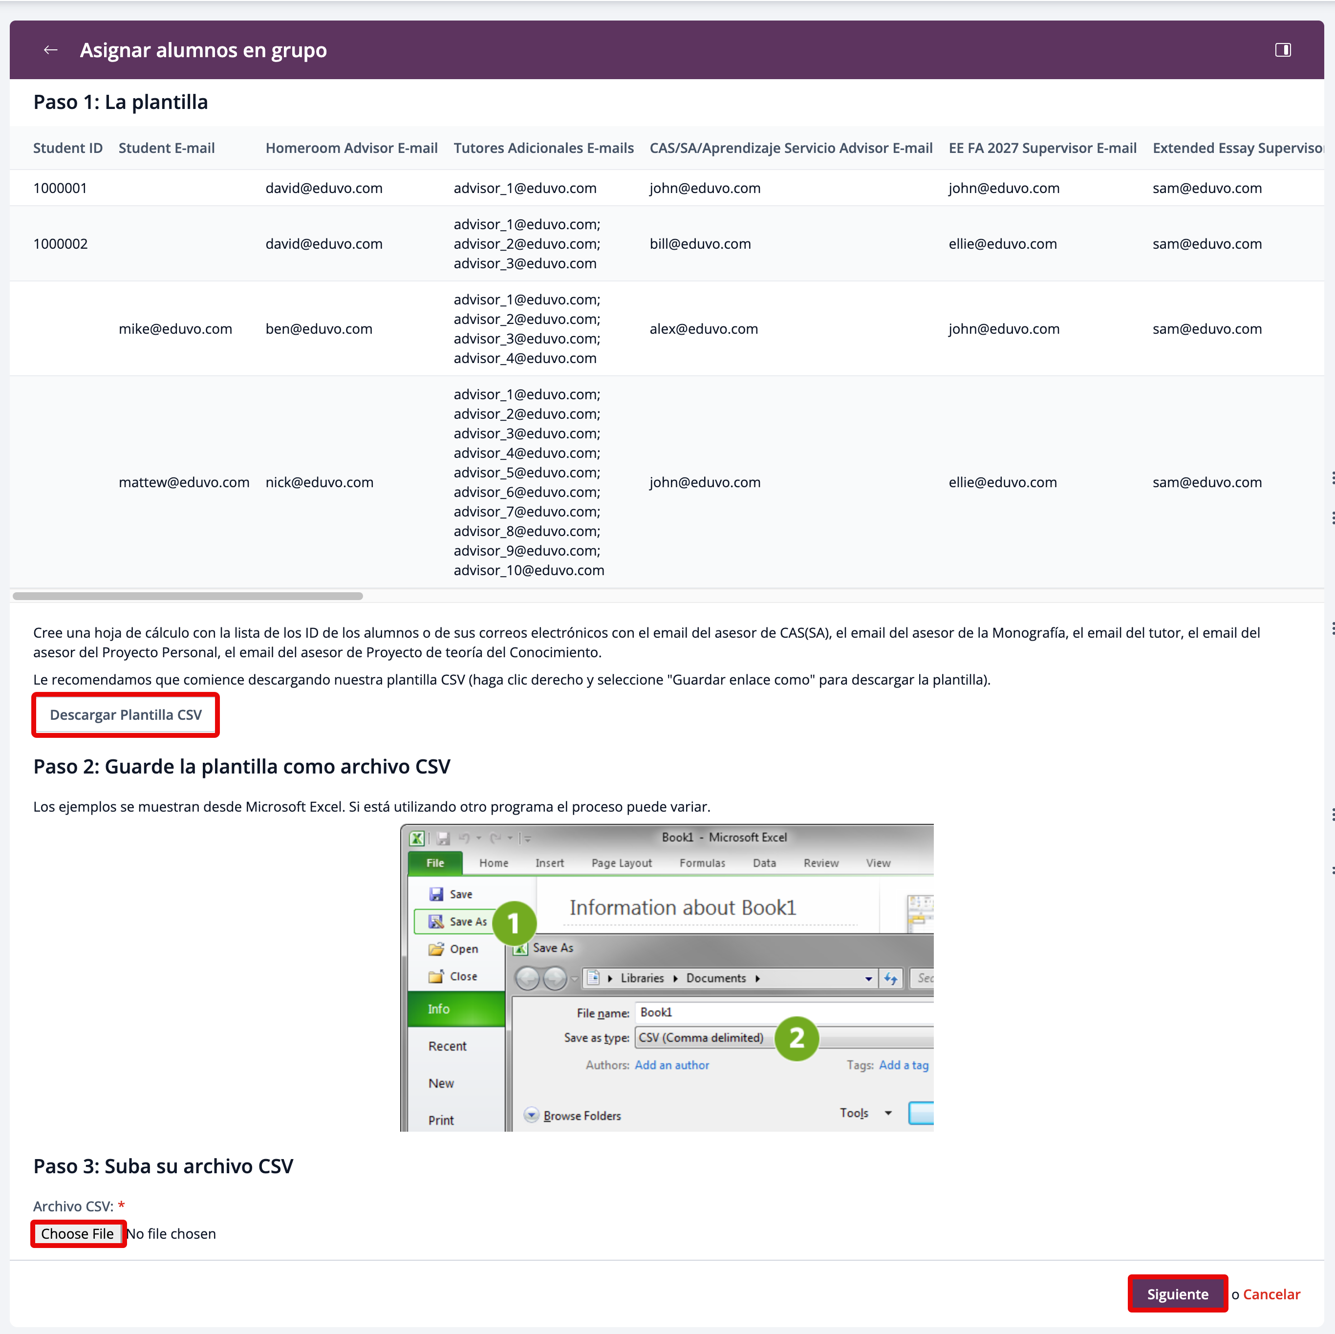Toggle the side panel icon in header
The height and width of the screenshot is (1334, 1335).
click(1283, 50)
